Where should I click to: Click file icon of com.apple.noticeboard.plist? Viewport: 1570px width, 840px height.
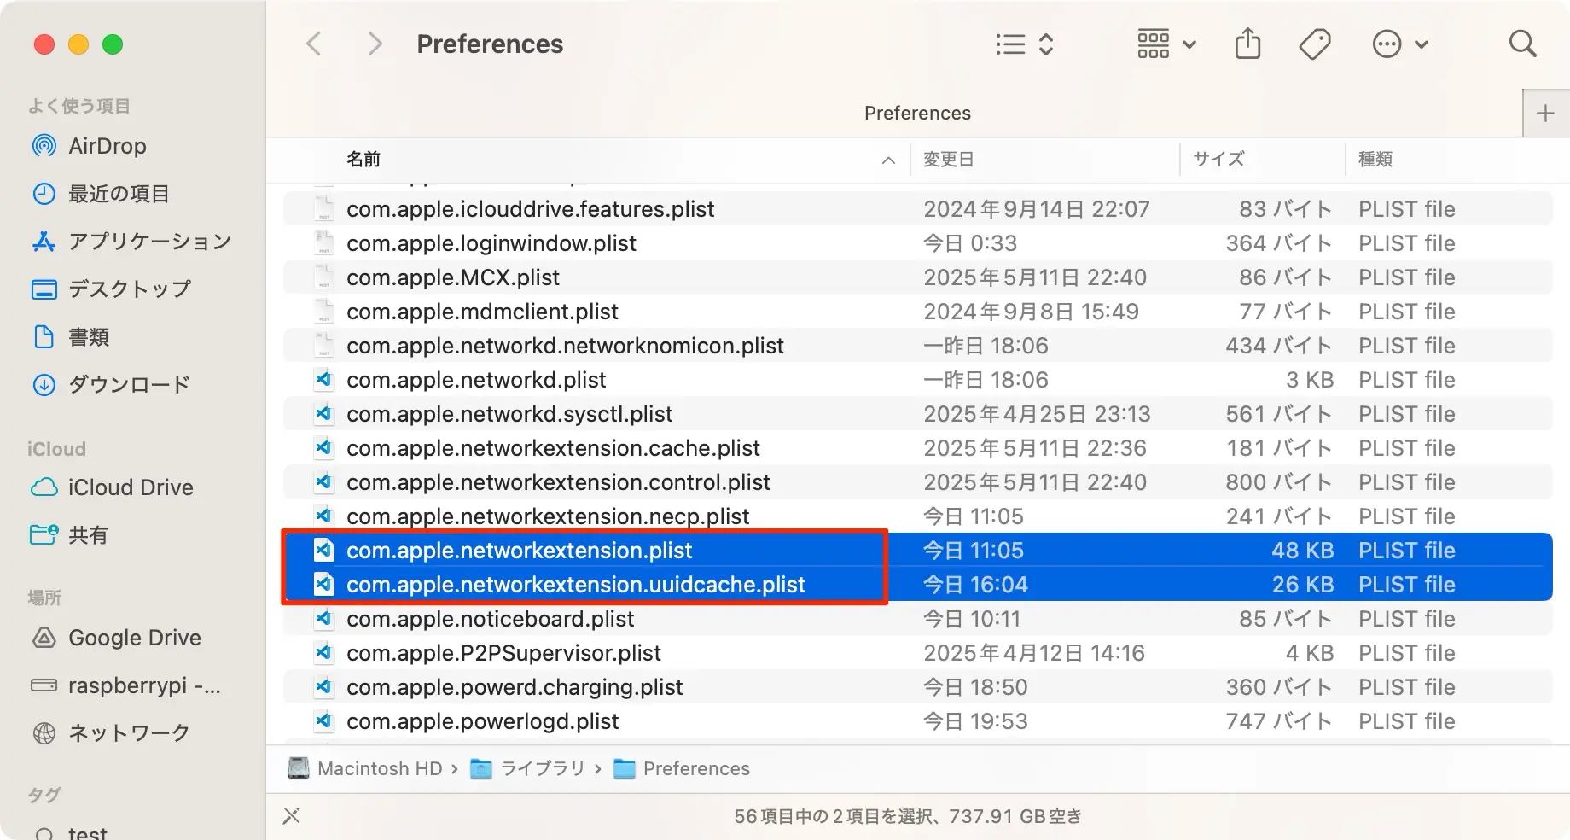click(323, 618)
